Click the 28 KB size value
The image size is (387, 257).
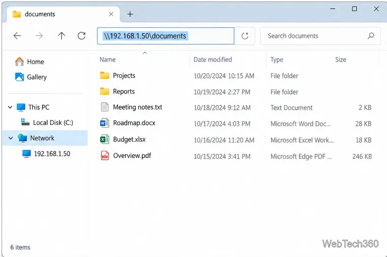point(363,124)
